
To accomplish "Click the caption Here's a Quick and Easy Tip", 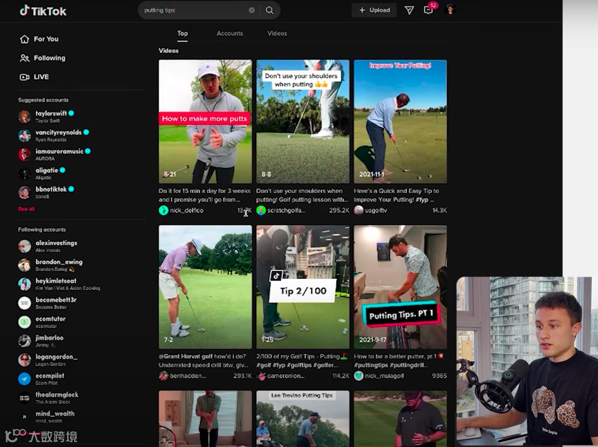I will coord(396,195).
